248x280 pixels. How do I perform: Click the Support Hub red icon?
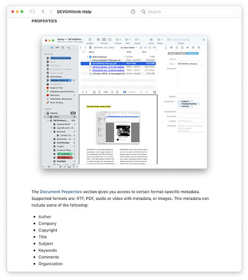[48, 88]
